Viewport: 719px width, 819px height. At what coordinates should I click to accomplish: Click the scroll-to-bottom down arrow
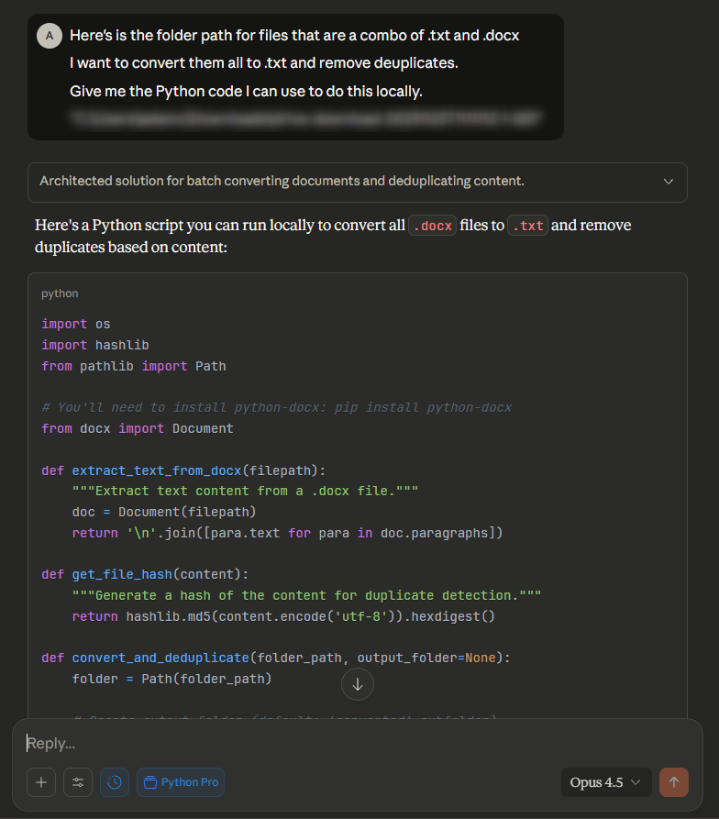click(358, 684)
